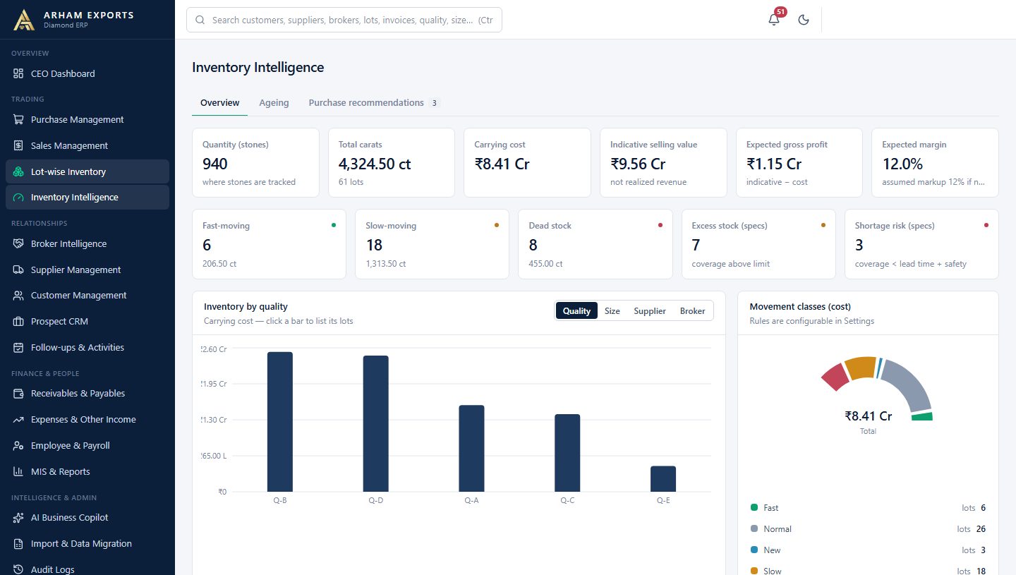
Task: Click the search magnifier icon
Action: tap(200, 20)
